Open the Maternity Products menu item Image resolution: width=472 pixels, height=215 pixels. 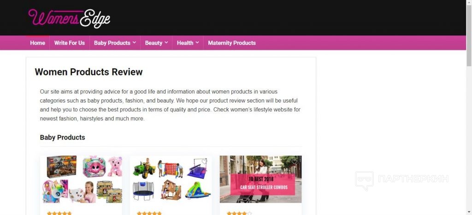232,43
